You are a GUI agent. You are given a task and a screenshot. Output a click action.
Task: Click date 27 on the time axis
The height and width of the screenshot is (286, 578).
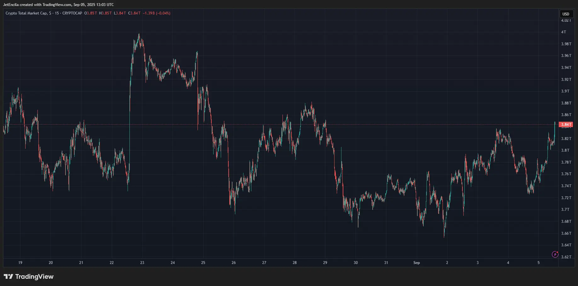coord(264,263)
